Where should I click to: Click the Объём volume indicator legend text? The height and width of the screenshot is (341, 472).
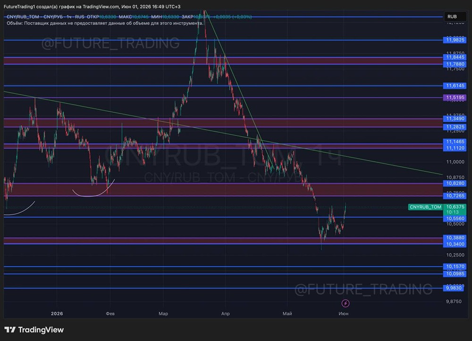(105, 23)
